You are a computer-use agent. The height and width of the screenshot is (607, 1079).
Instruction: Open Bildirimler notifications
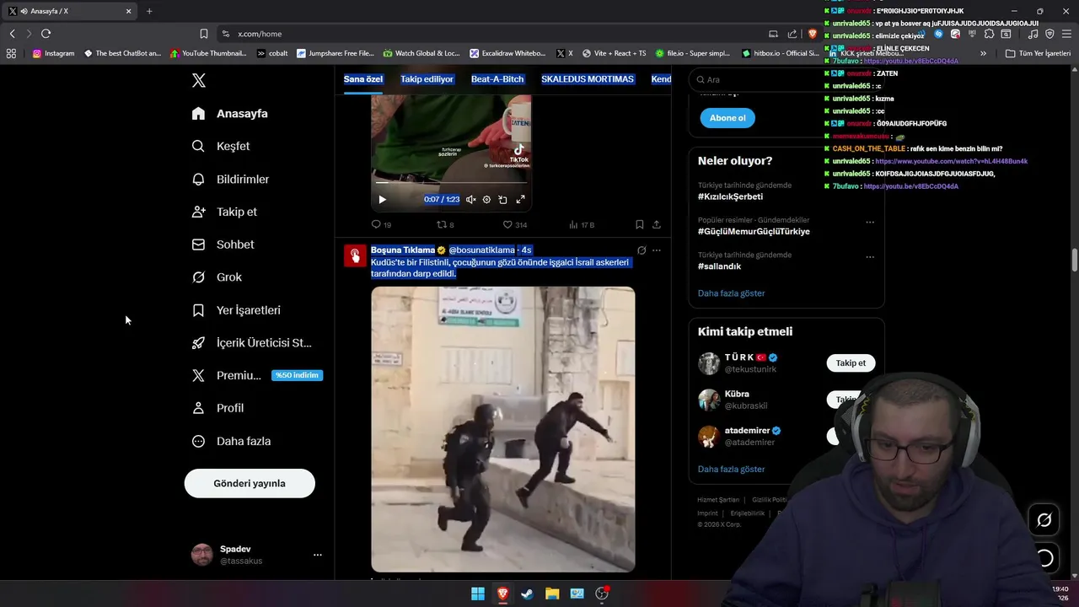pyautogui.click(x=231, y=180)
